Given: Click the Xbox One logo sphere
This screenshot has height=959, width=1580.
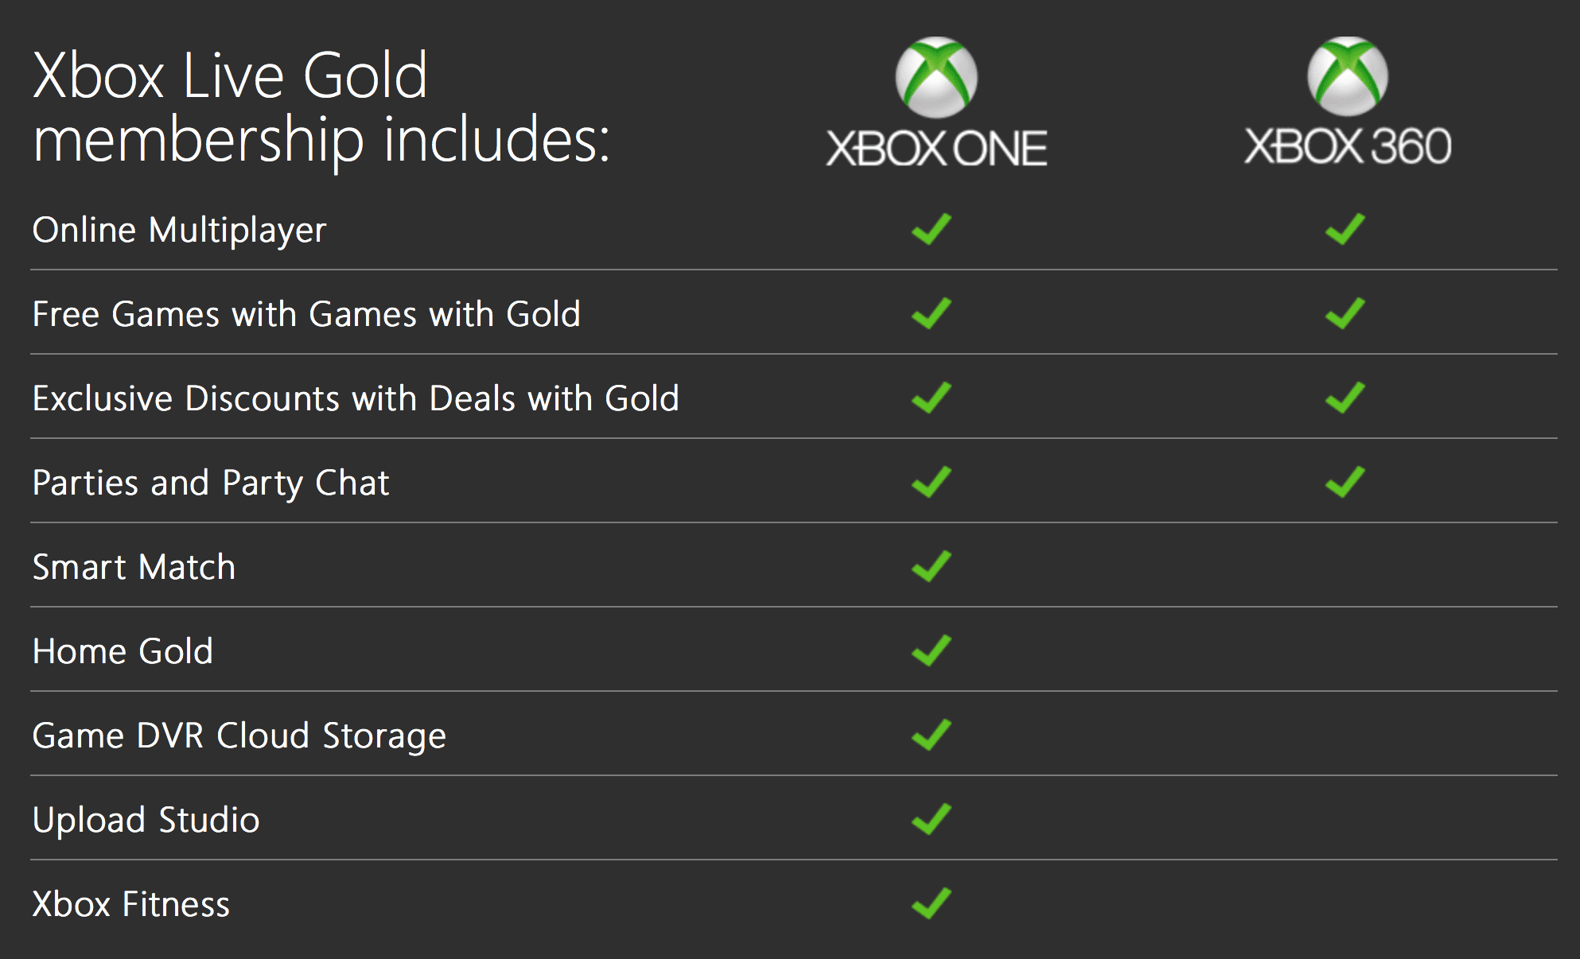Looking at the screenshot, I should (936, 77).
